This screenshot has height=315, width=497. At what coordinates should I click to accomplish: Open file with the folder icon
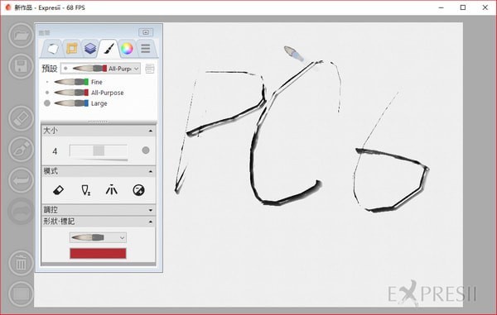click(21, 35)
